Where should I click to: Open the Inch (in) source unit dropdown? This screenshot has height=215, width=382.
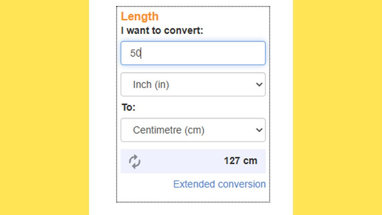(193, 84)
